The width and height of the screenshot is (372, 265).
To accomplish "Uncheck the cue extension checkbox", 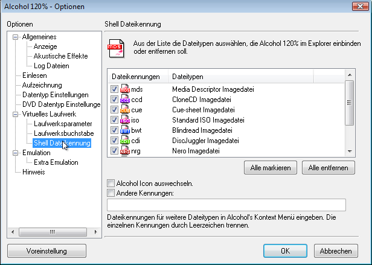I will tap(114, 110).
